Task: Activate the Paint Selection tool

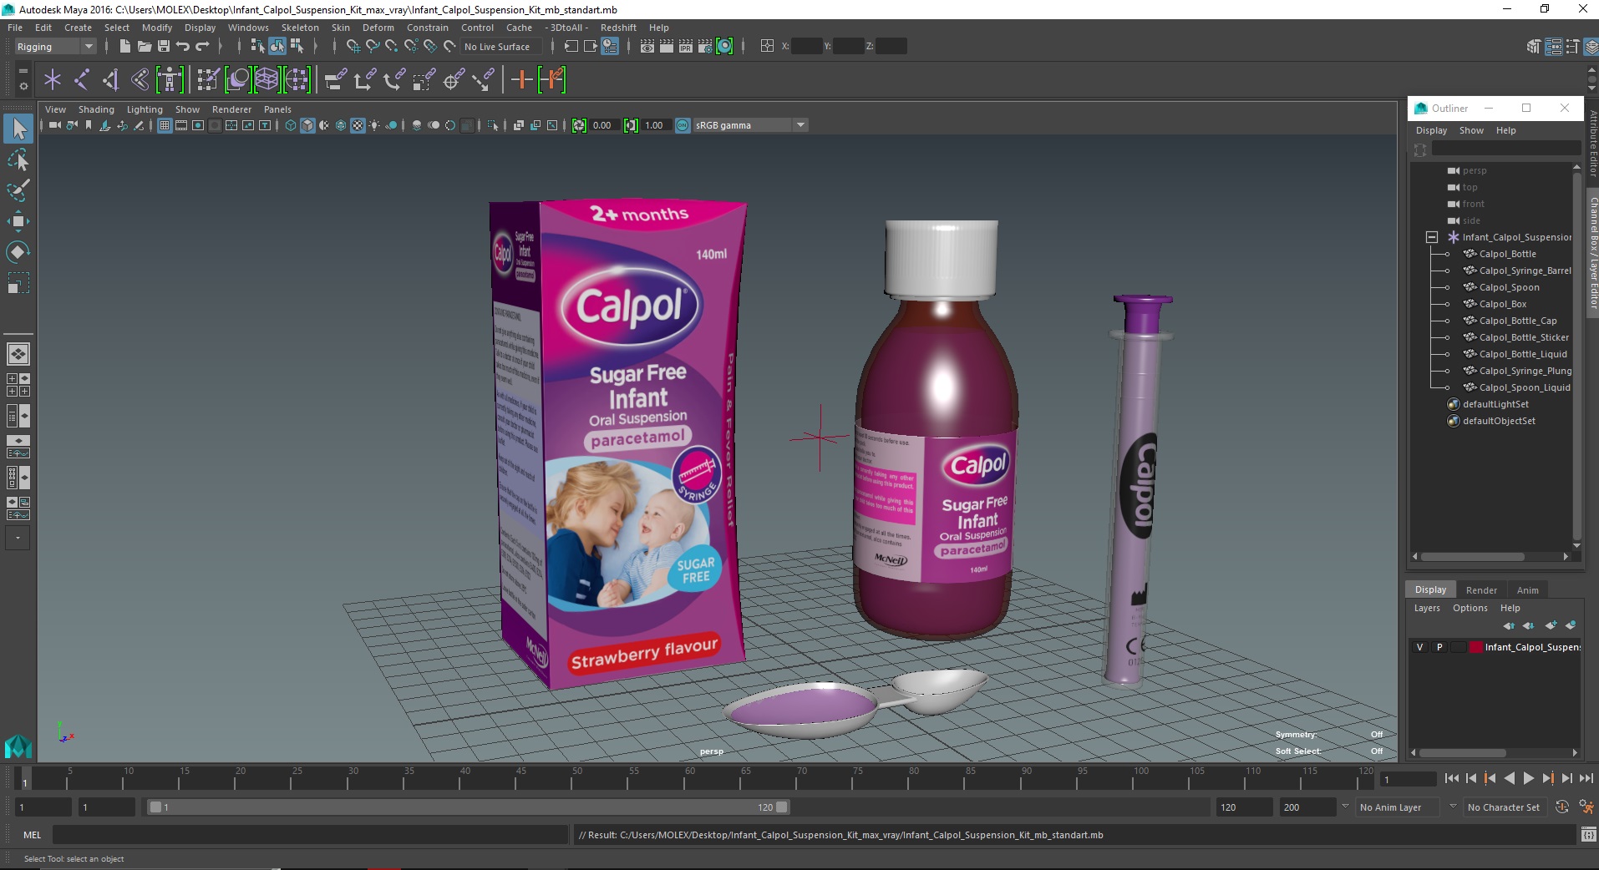Action: 18,190
